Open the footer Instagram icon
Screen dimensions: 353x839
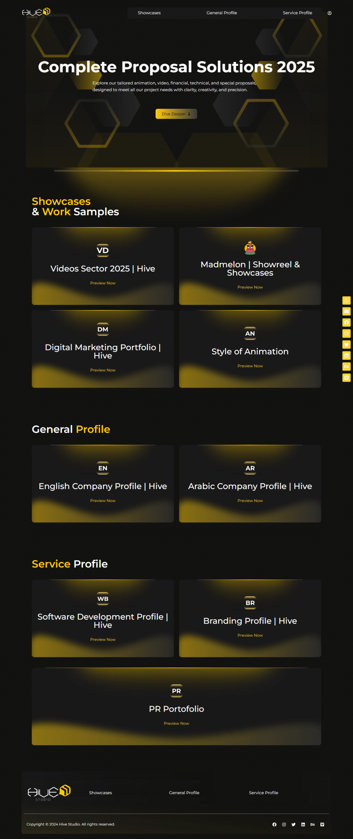pyautogui.click(x=284, y=825)
